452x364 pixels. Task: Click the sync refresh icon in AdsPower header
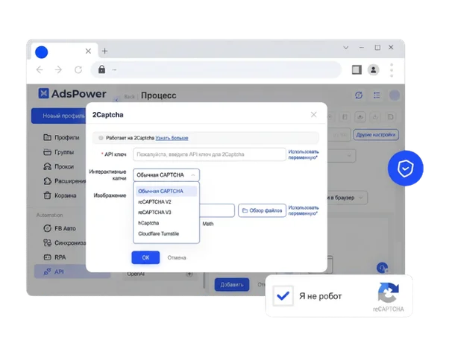[359, 95]
